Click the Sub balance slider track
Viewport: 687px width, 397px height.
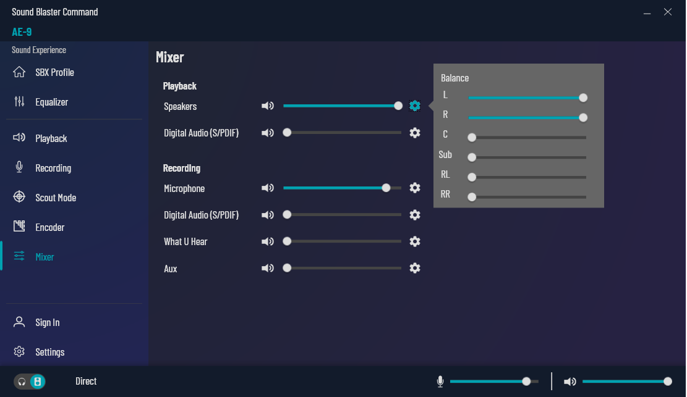pos(529,157)
